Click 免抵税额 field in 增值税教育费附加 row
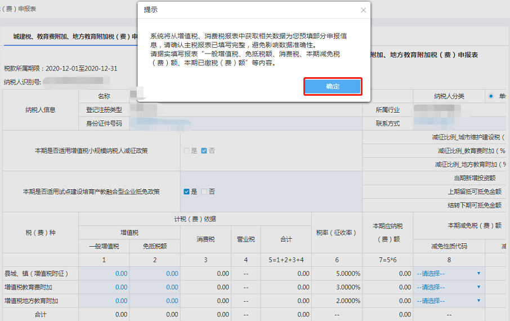This screenshot has width=510, height=321. pos(155,287)
